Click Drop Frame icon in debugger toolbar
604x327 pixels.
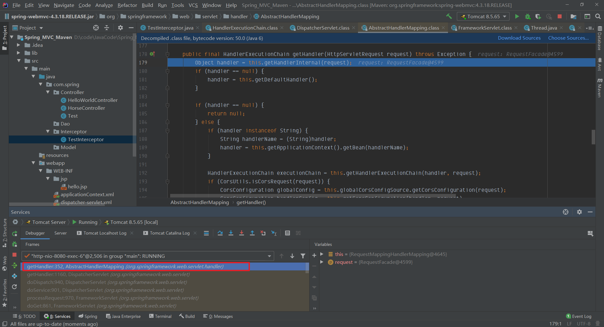[x=263, y=233]
